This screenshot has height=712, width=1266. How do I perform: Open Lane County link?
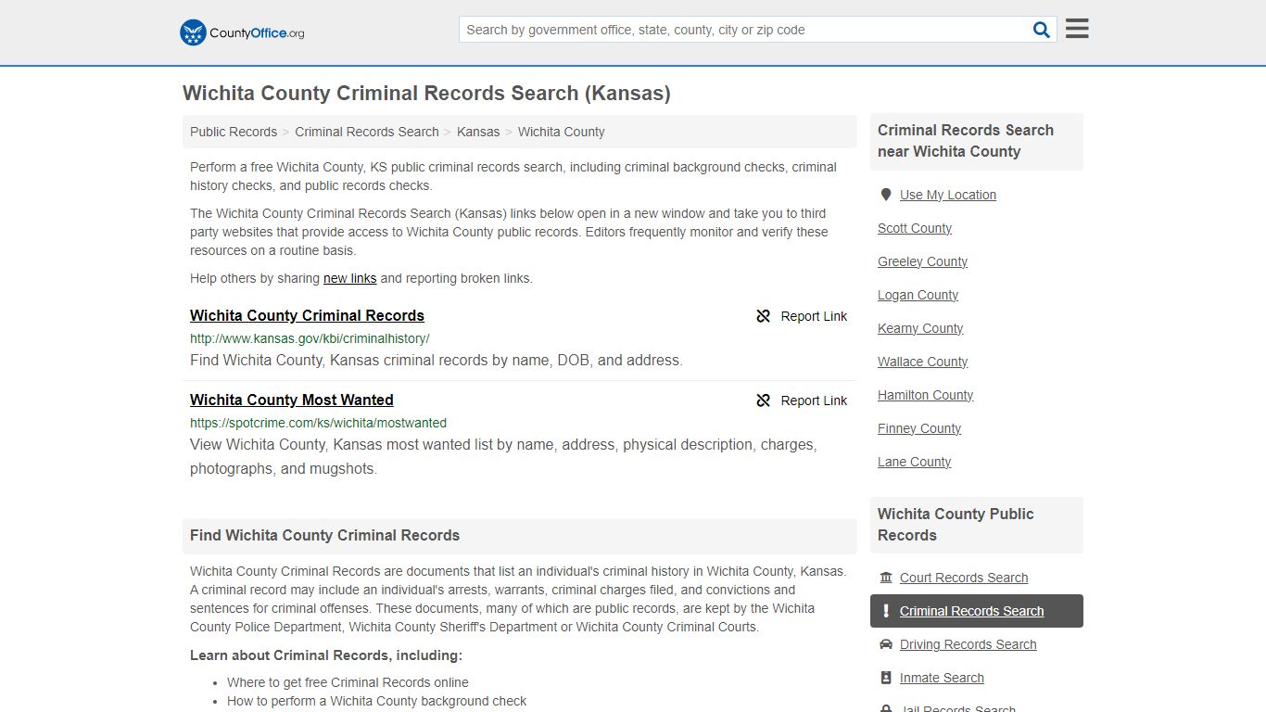pyautogui.click(x=915, y=462)
